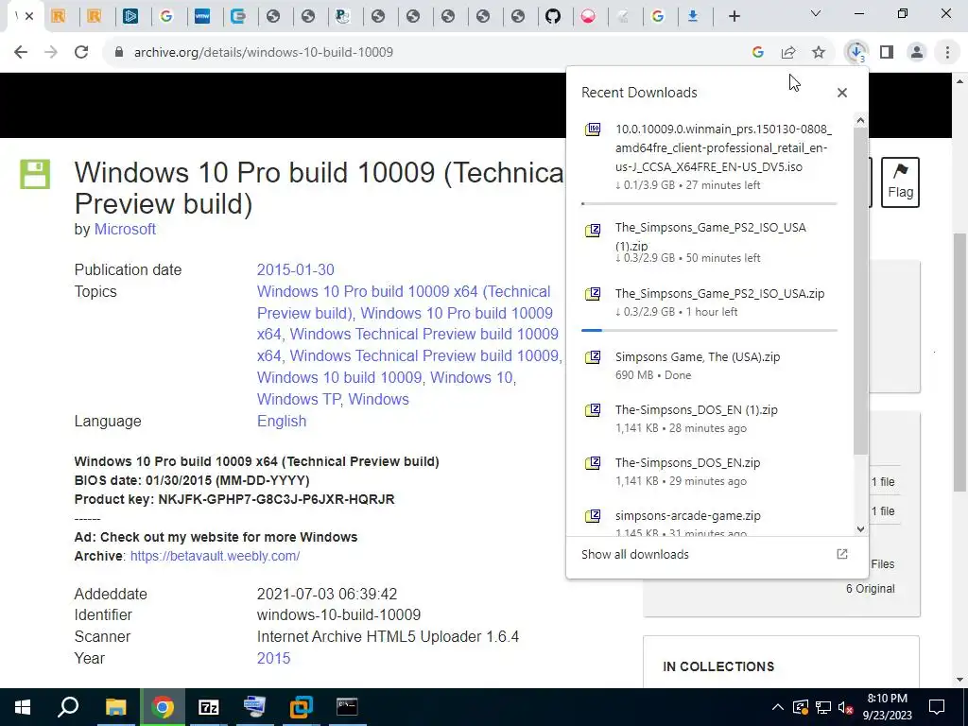Viewport: 968px width, 726px height.
Task: Click the taskbar clock showing 8:10 PM
Action: tap(887, 707)
